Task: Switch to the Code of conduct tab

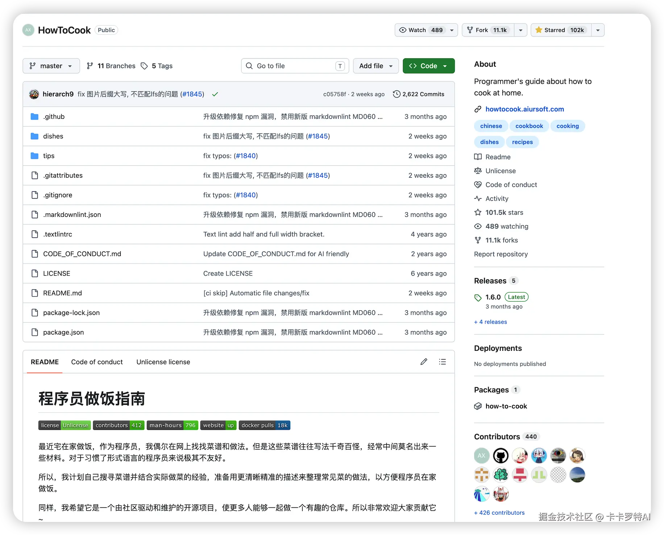Action: 97,362
